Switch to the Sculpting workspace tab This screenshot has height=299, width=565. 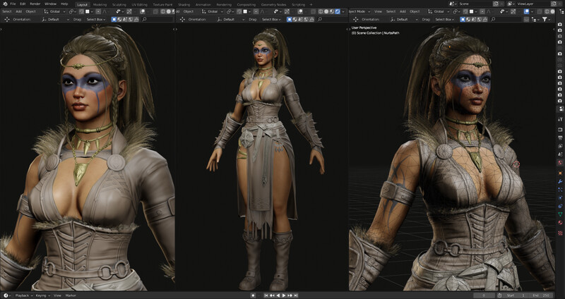(x=119, y=5)
